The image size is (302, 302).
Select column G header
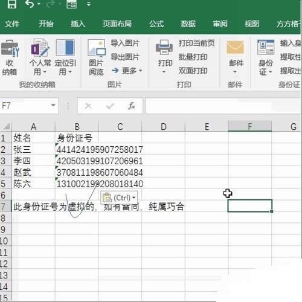(x=287, y=126)
